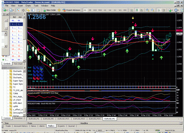Close the Market Watch panel
The height and width of the screenshot is (133, 184).
[x=25, y=14]
